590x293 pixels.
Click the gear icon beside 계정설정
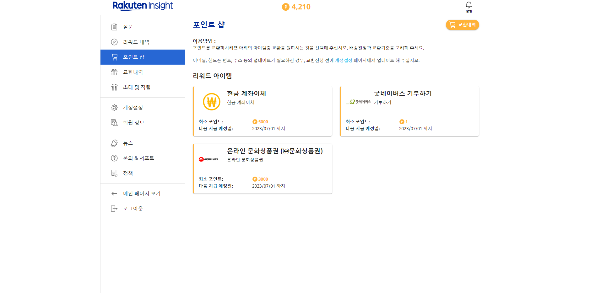click(114, 108)
